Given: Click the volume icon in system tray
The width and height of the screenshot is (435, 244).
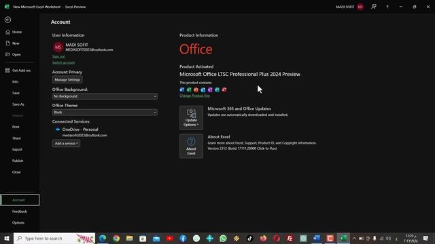Looking at the screenshot, I should pos(388,238).
